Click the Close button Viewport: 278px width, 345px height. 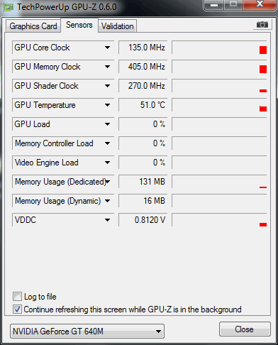click(245, 329)
